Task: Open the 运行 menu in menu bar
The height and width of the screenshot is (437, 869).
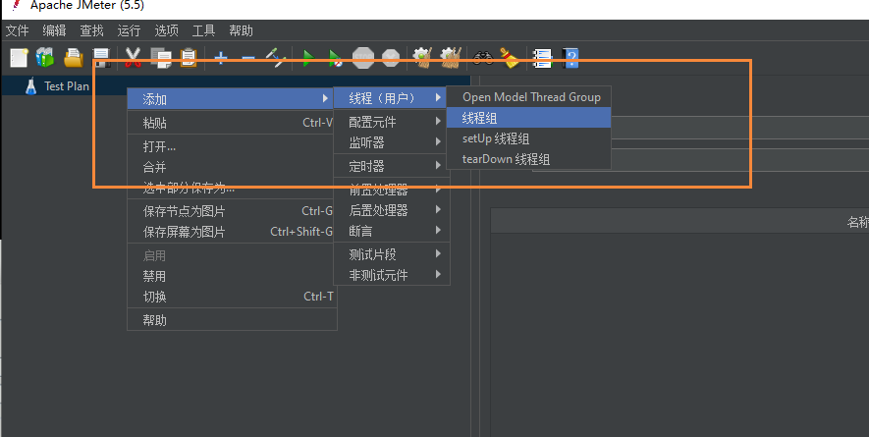Action: [129, 30]
